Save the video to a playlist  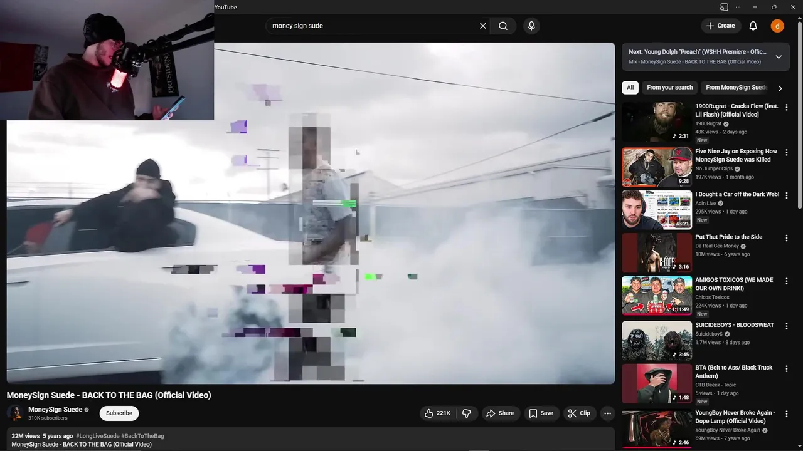(541, 413)
